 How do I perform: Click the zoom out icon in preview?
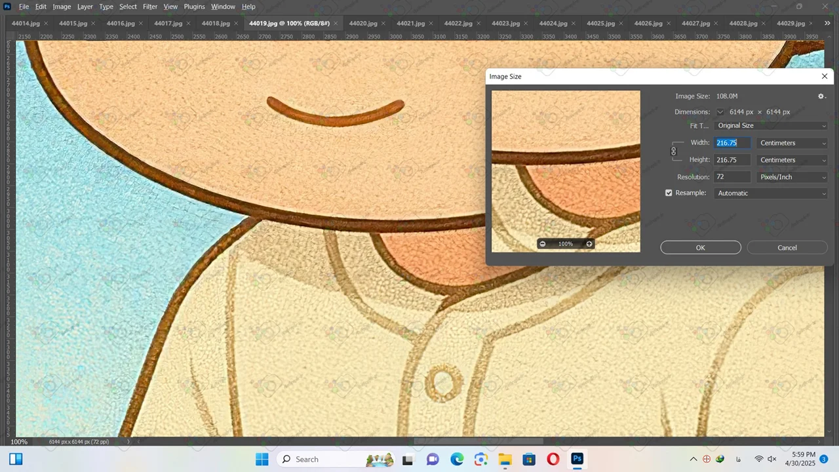coord(542,244)
